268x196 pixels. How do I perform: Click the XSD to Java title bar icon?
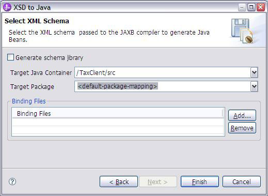(7, 7)
